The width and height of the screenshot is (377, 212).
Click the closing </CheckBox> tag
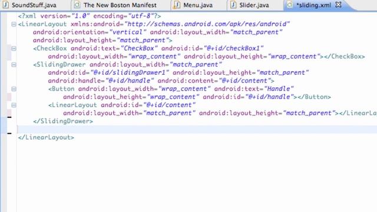344,57
